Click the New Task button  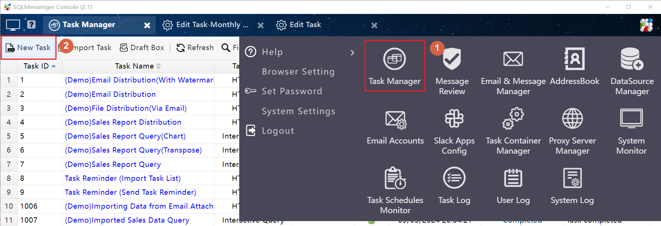click(28, 47)
